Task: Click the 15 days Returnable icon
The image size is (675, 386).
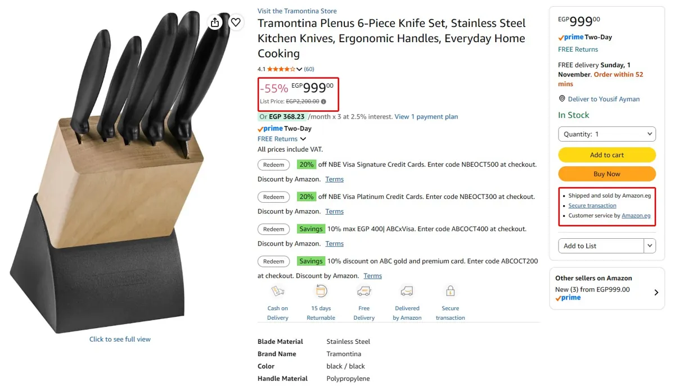Action: (x=321, y=291)
